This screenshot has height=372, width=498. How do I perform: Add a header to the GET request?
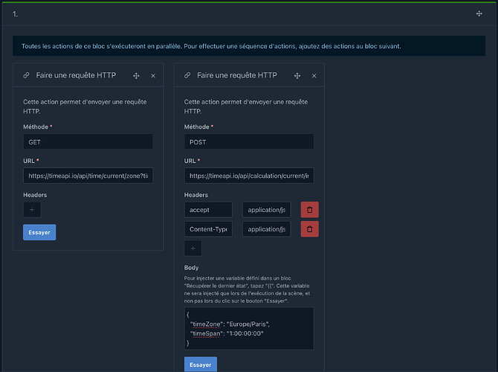[x=33, y=210]
